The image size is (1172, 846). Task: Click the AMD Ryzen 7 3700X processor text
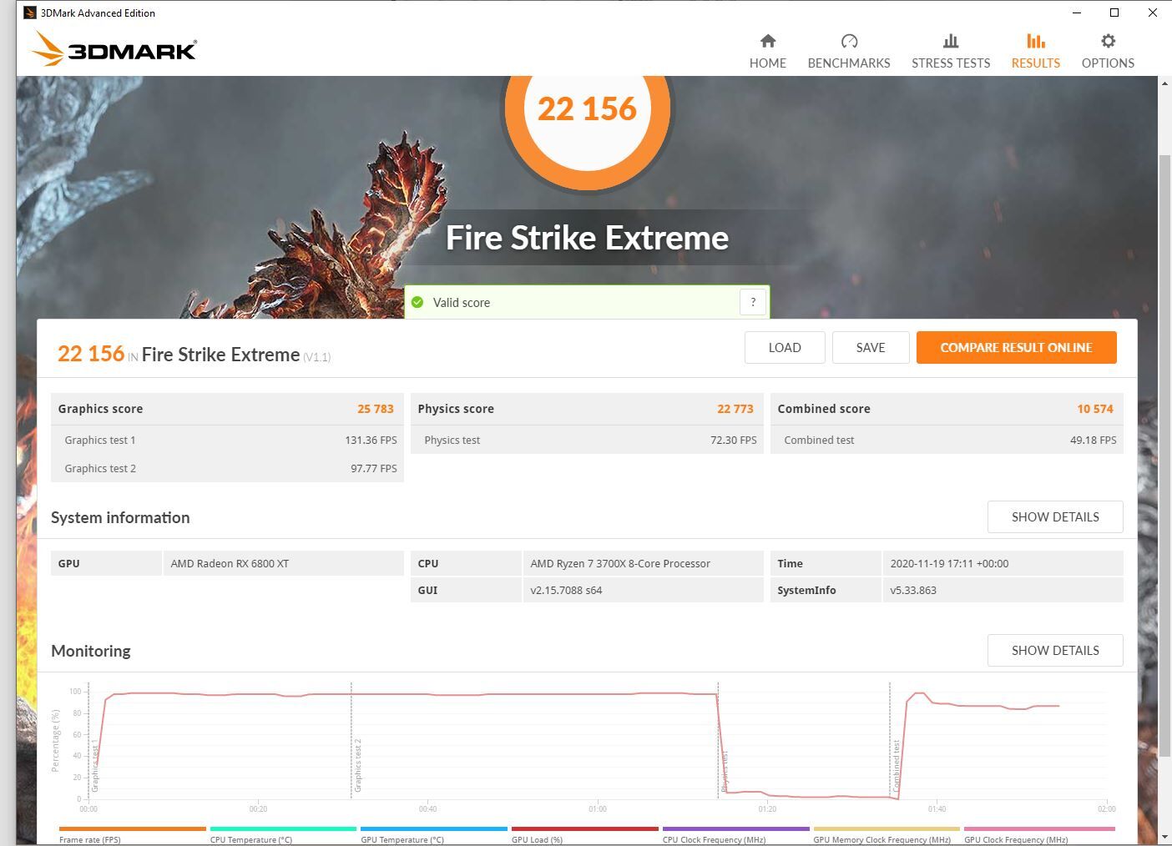(x=620, y=563)
